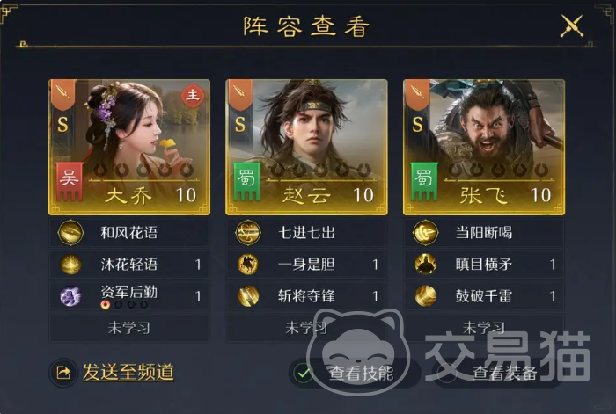Screen dimensions: 616x414
Task: Click the purple 资军后勤 skill icon
Action: tap(70, 296)
